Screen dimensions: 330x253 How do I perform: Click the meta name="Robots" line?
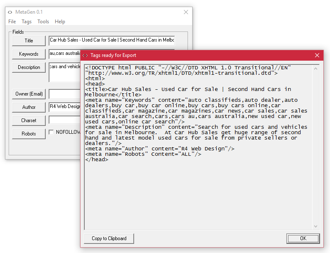[143, 154]
